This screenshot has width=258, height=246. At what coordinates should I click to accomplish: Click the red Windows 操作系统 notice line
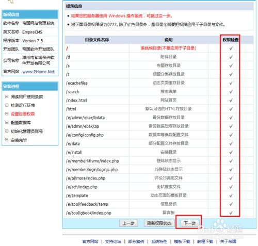coord(121,16)
